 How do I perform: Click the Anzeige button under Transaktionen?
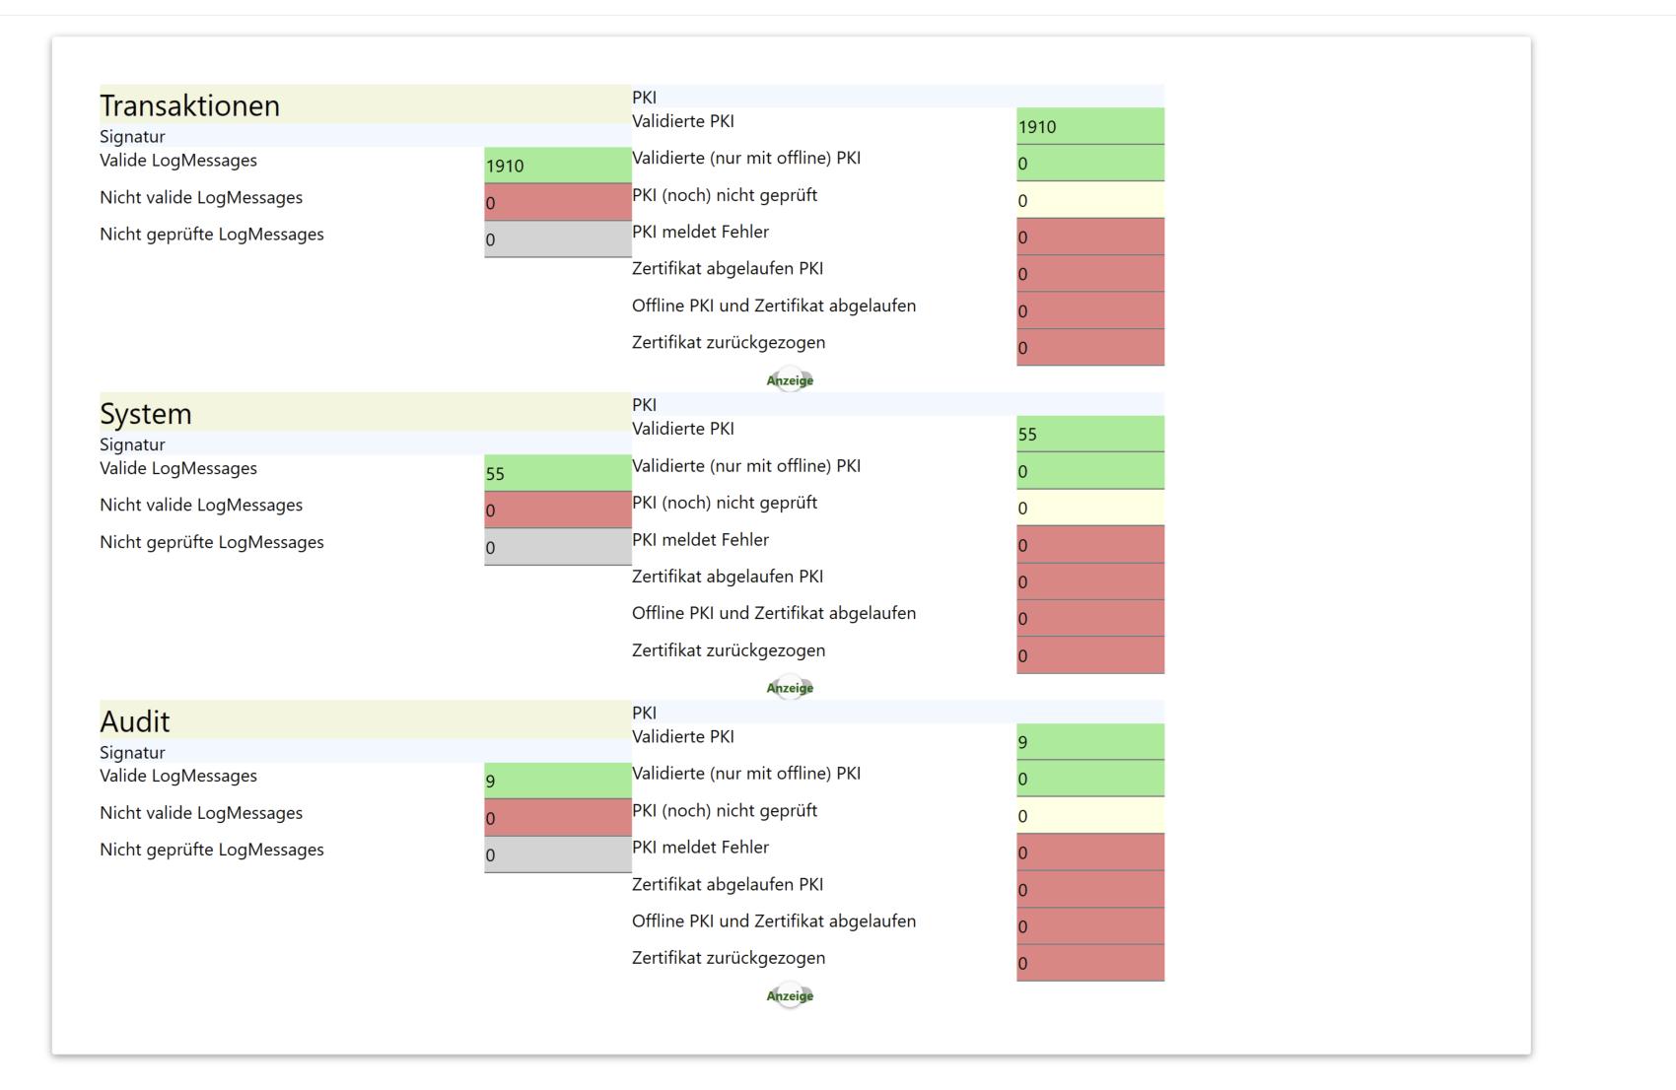[790, 380]
